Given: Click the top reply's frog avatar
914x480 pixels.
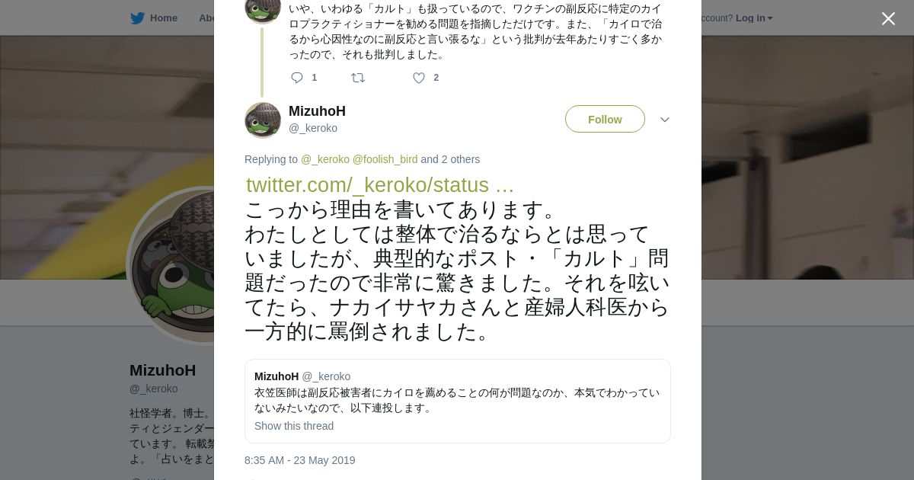Looking at the screenshot, I should coord(263,9).
